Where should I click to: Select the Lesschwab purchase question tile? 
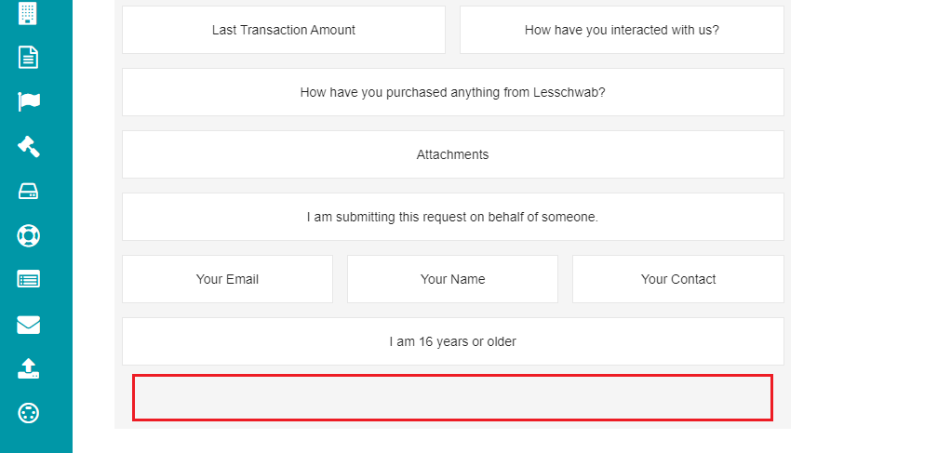click(x=453, y=92)
